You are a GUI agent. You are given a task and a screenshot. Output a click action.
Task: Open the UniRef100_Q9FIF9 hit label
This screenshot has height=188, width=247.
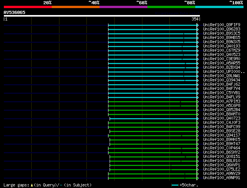click(x=222, y=25)
